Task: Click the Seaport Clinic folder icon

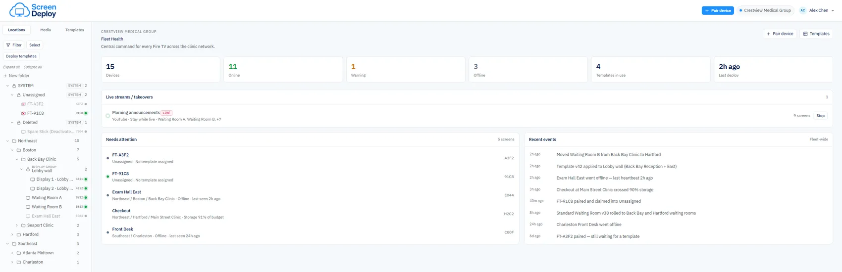Action: click(23, 226)
